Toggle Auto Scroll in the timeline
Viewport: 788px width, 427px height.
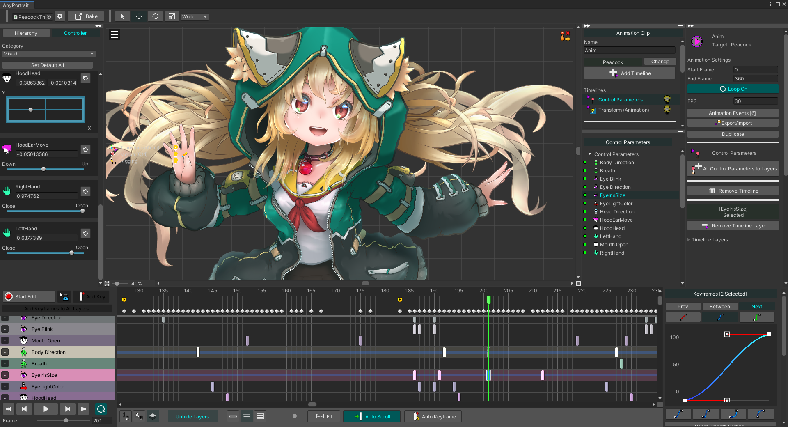coord(372,416)
